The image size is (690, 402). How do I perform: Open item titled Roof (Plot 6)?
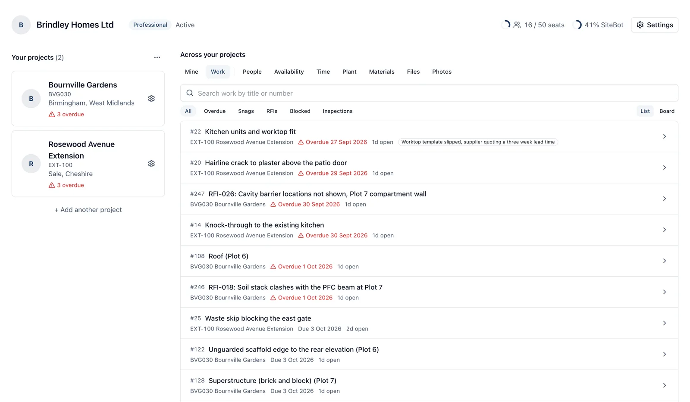coord(229,256)
